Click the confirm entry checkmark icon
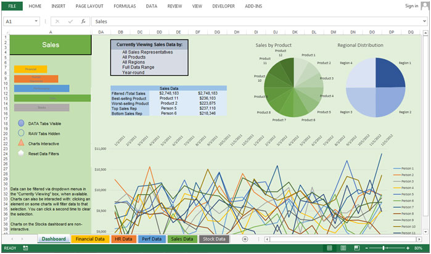 coord(71,22)
